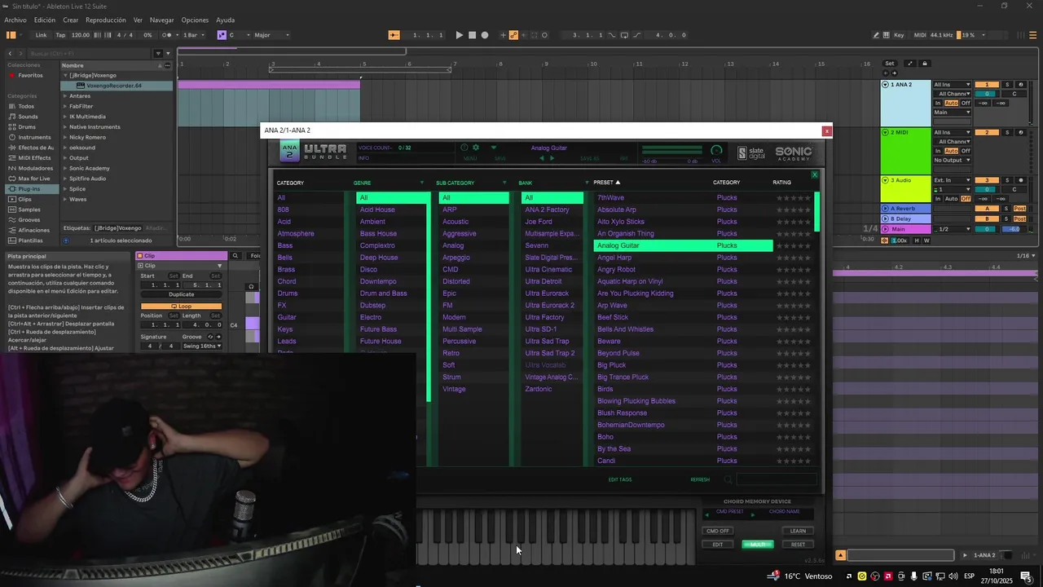Select Ultra Cinematic bank
Screen dimensions: 1043x587
coord(548,269)
